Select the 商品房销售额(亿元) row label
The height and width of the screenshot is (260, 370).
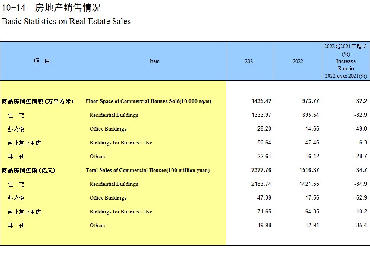tap(28, 170)
